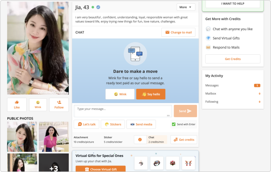This screenshot has width=271, height=172.
Task: Pick the ring virtual gift
Action: pos(157,163)
